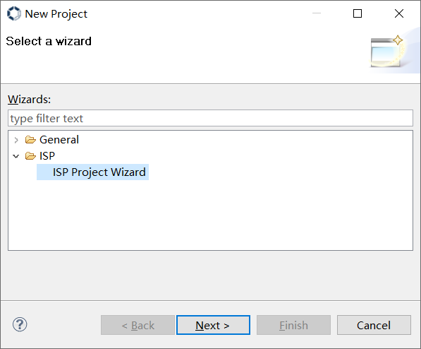Open the help question mark icon
Image resolution: width=421 pixels, height=349 pixels.
pyautogui.click(x=20, y=324)
